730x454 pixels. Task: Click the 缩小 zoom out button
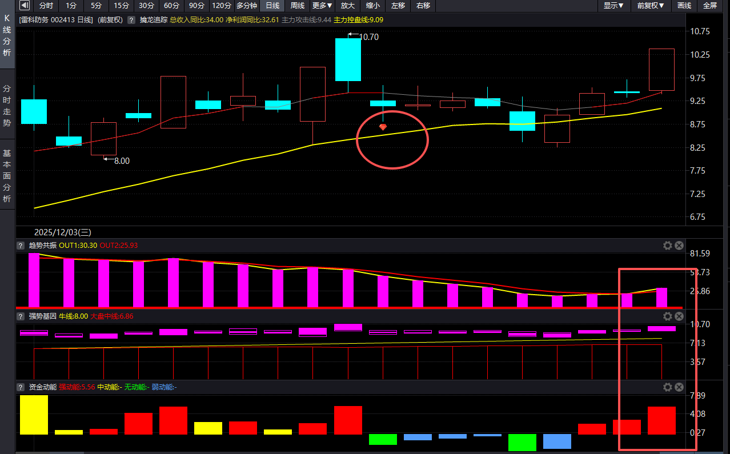point(373,6)
